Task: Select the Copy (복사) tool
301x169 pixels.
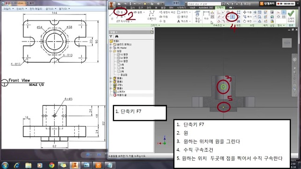Action: (247, 17)
